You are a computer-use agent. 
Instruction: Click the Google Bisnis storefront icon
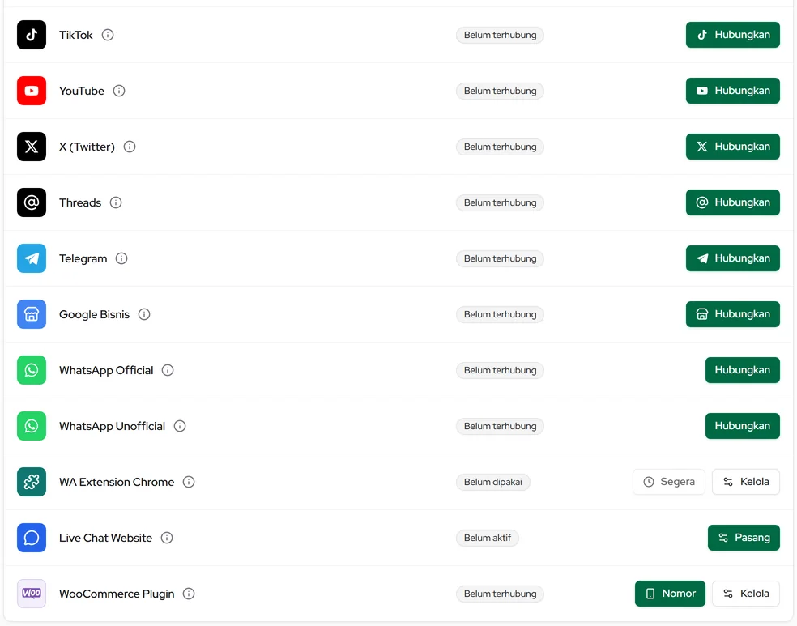[32, 314]
